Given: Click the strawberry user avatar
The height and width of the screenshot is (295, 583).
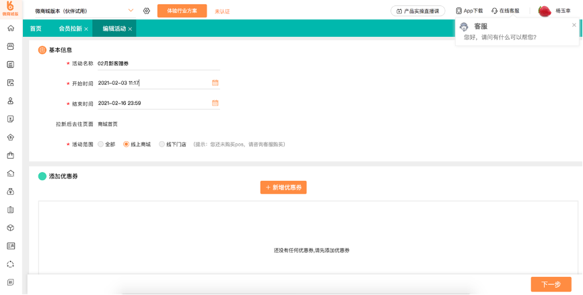Looking at the screenshot, I should coord(544,11).
